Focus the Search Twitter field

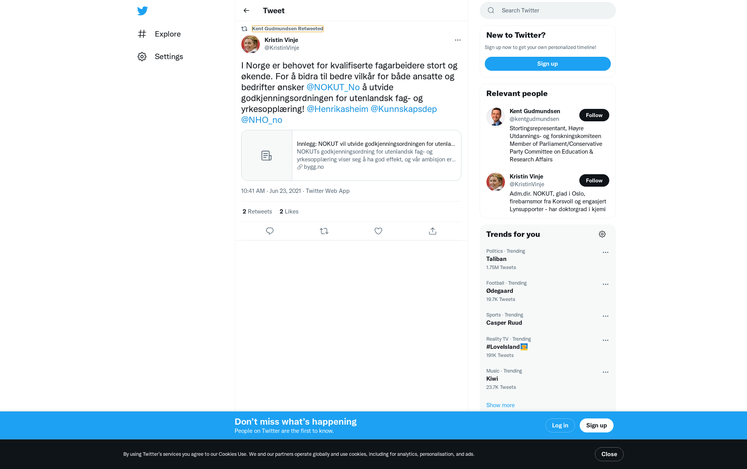click(x=547, y=10)
